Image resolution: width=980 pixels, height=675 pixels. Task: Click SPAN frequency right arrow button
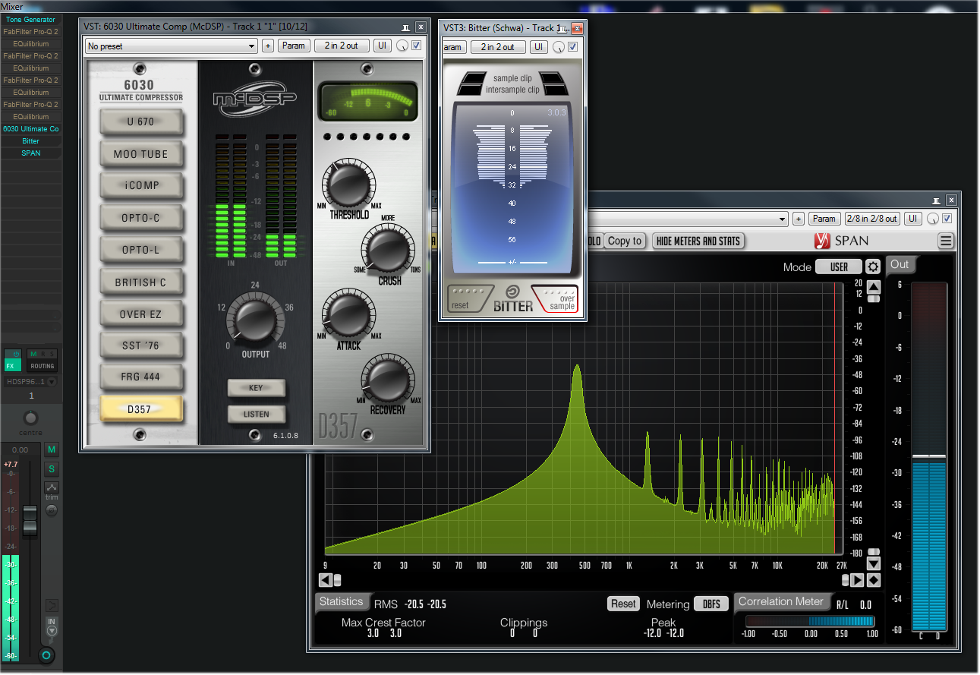[x=857, y=580]
